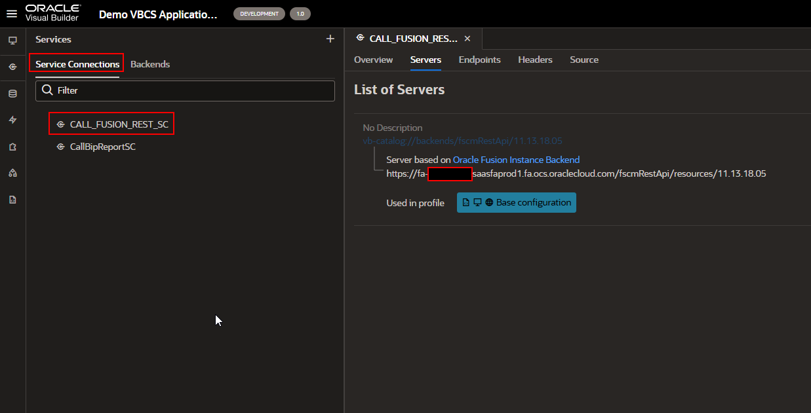The height and width of the screenshot is (413, 811).
Task: Open the Endpoints tab
Action: (479, 60)
